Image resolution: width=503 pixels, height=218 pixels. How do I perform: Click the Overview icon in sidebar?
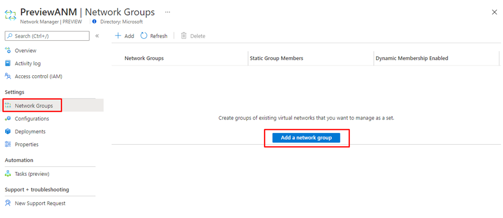point(8,51)
